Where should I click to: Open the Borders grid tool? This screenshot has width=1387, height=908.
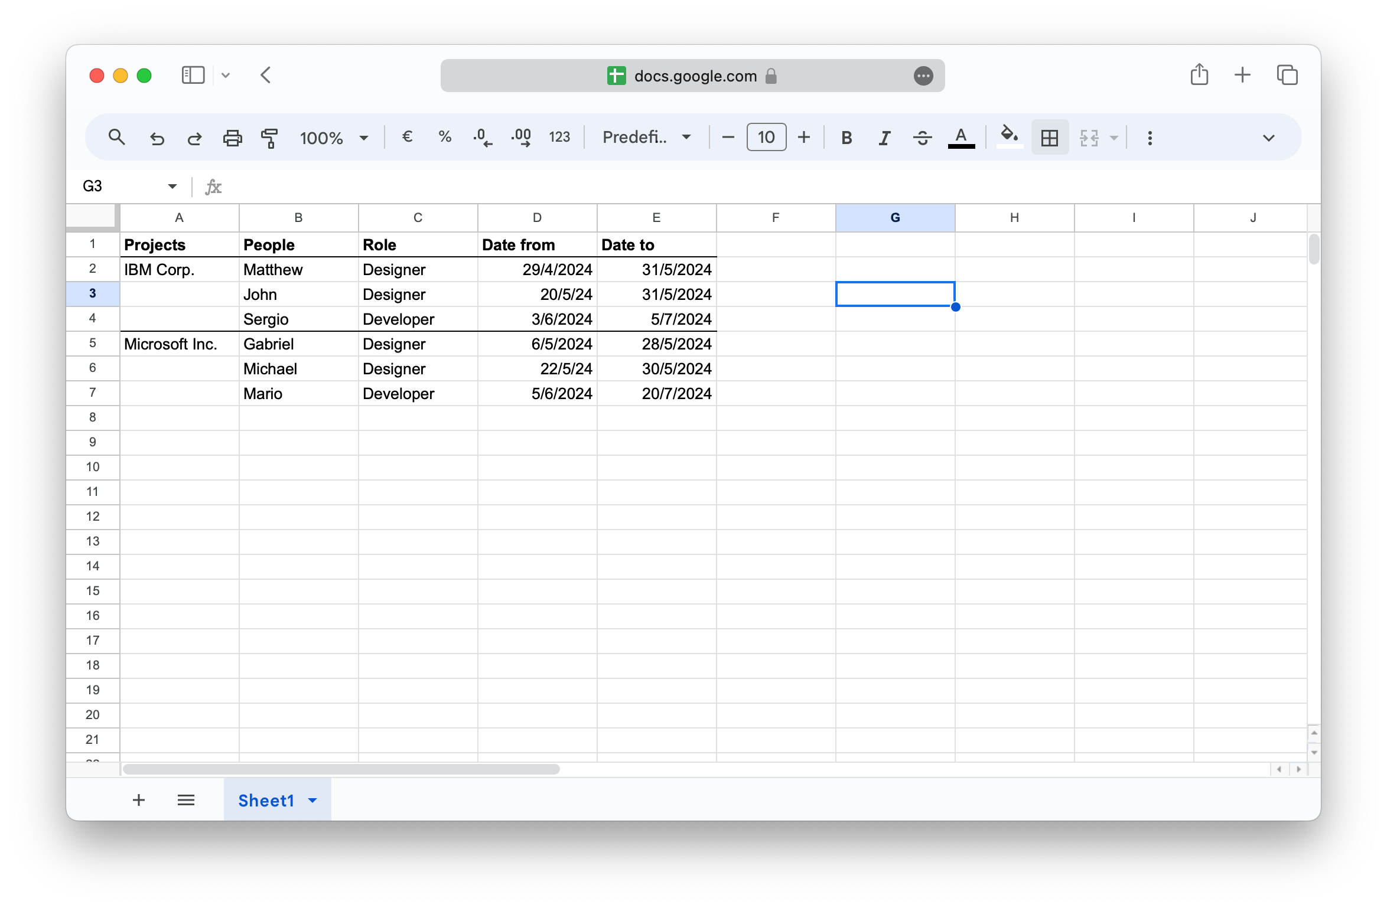[x=1050, y=138]
